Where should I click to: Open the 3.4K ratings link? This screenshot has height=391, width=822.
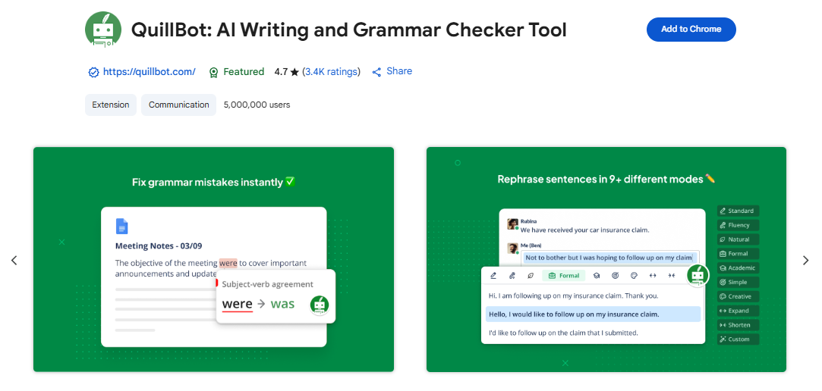pos(331,72)
